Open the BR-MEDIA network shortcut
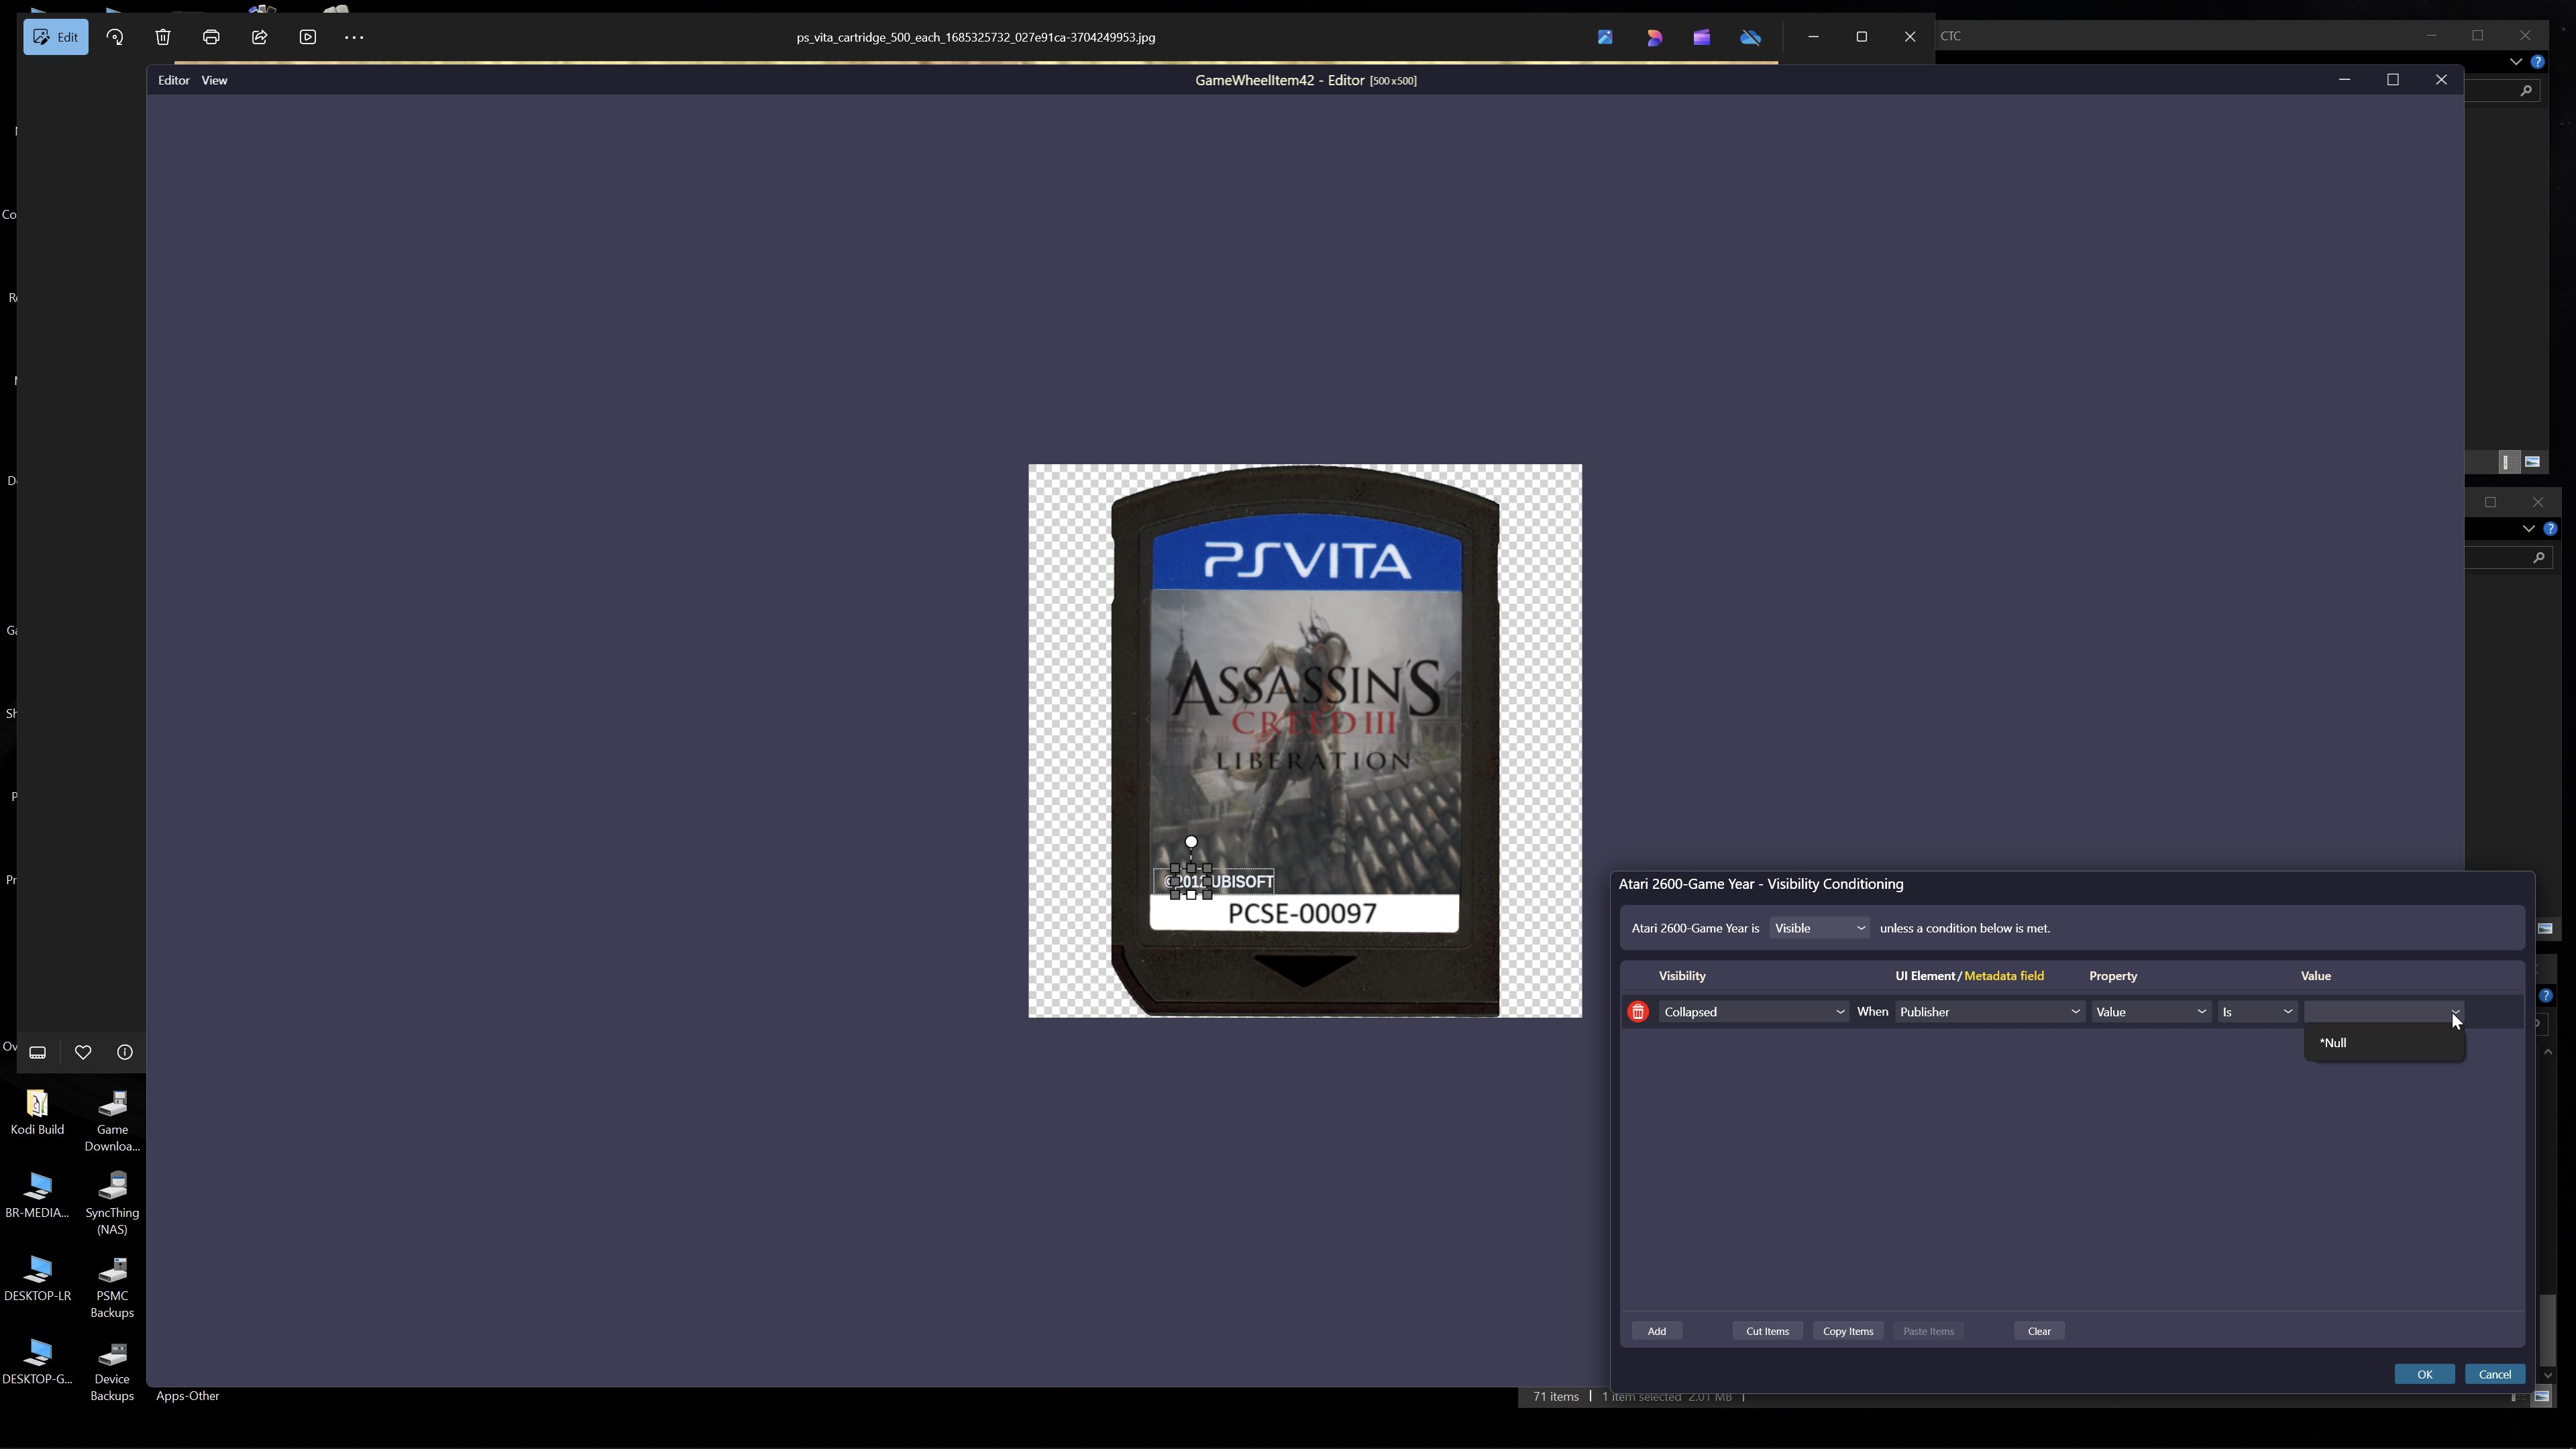Viewport: 2576px width, 1449px height. (37, 1195)
